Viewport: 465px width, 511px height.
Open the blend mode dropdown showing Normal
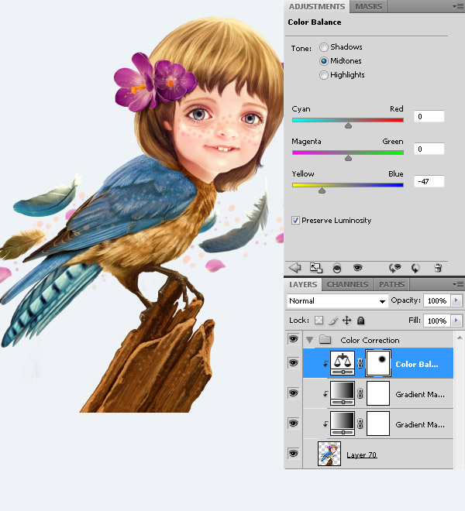point(337,301)
